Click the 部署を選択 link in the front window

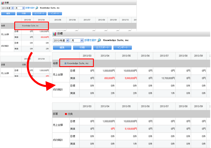tap(90, 40)
